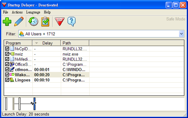This screenshot has height=118, width=188.
Task: Click the All Users + 1712 filter field
Action: coord(101,34)
